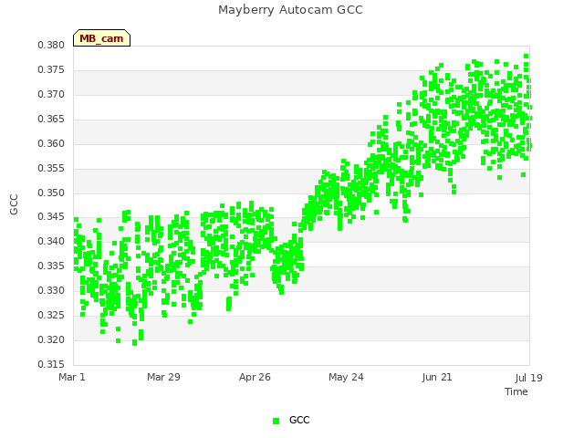The height and width of the screenshot is (438, 584).
Task: Click the 0.325 y-axis value
Action: [x=51, y=315]
